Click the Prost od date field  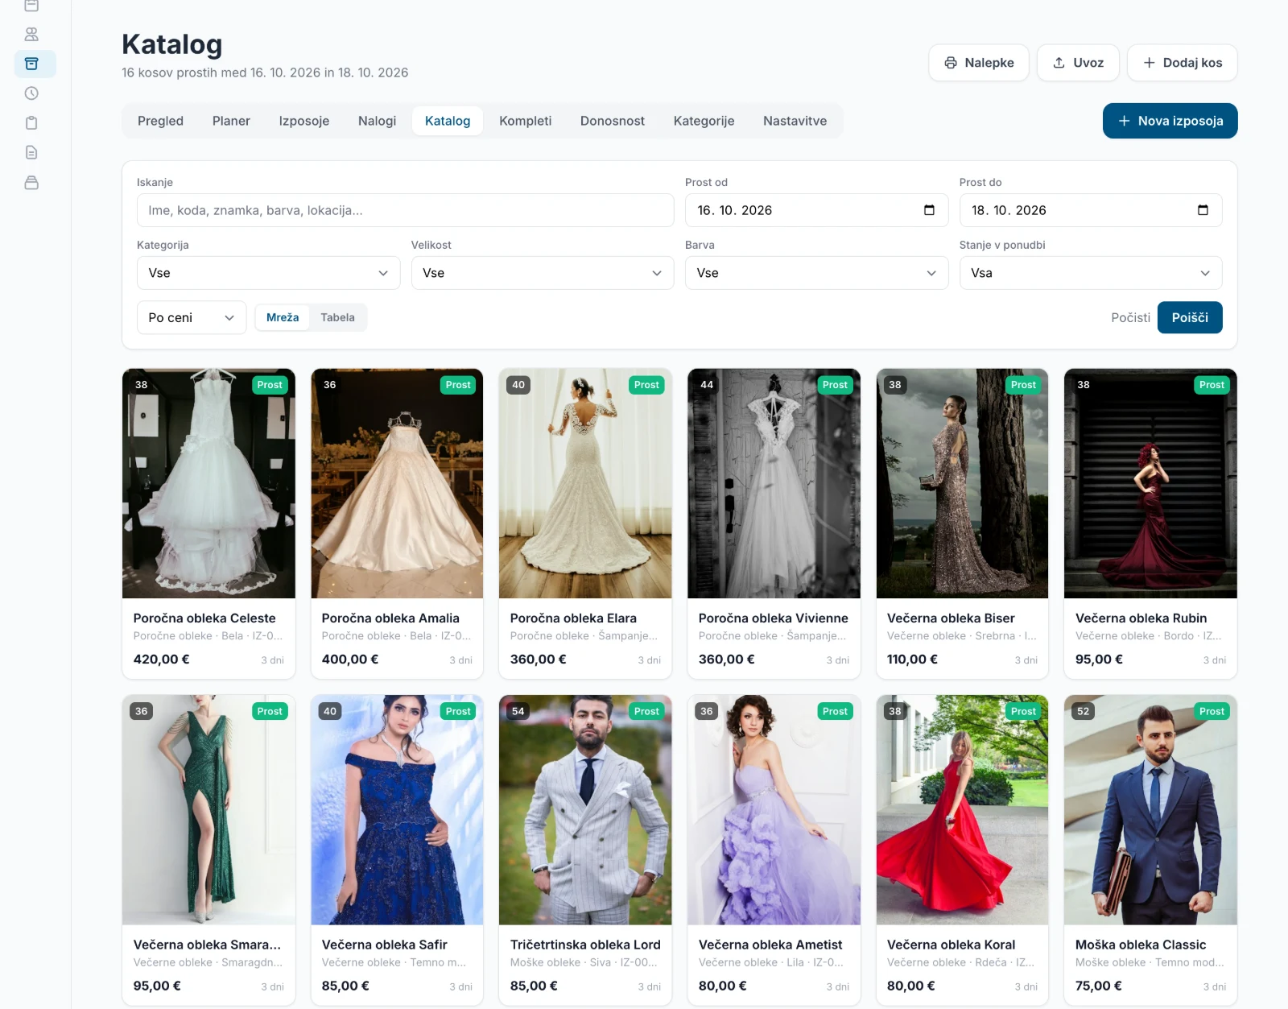(x=816, y=210)
